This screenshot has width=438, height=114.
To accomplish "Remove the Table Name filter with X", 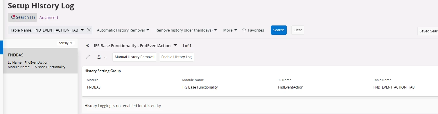I will [x=89, y=30].
